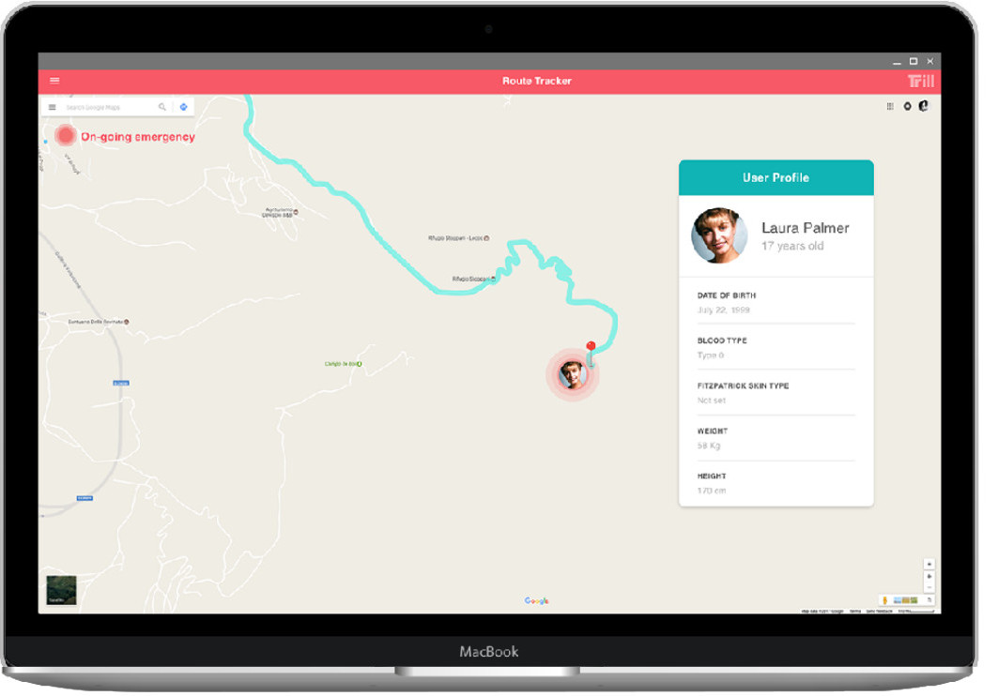Open the Google apps grid icon
This screenshot has width=998, height=696.
click(x=890, y=106)
